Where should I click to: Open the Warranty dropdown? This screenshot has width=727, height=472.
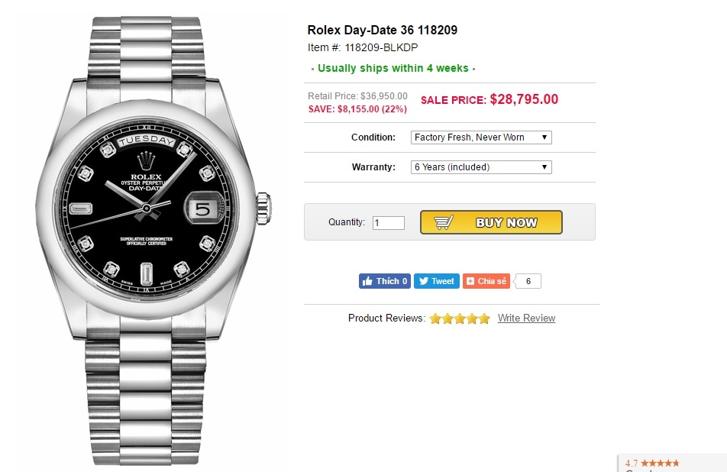pos(480,166)
